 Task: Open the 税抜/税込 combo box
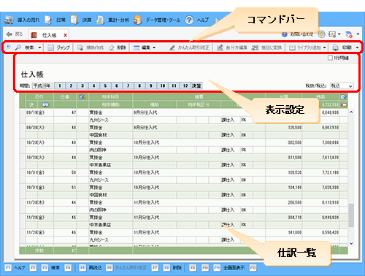tap(342, 86)
